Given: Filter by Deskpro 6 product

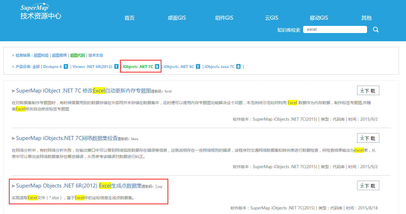Looking at the screenshot, I should (x=53, y=67).
